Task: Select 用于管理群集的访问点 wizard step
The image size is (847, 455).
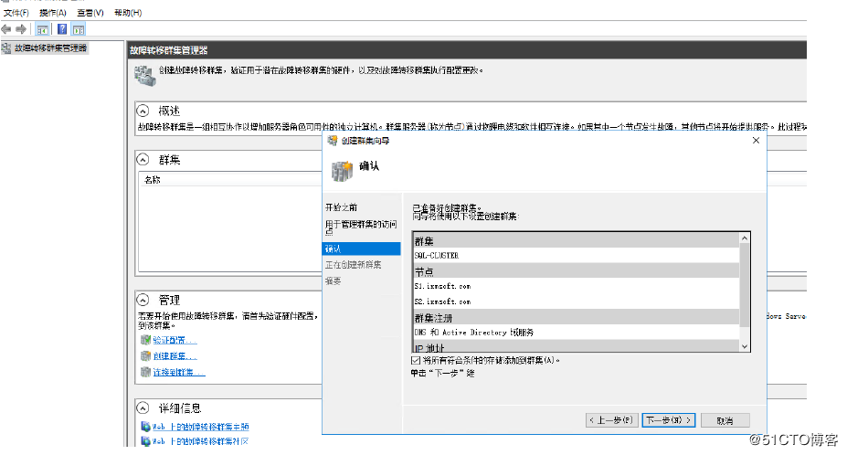Action: click(x=362, y=227)
